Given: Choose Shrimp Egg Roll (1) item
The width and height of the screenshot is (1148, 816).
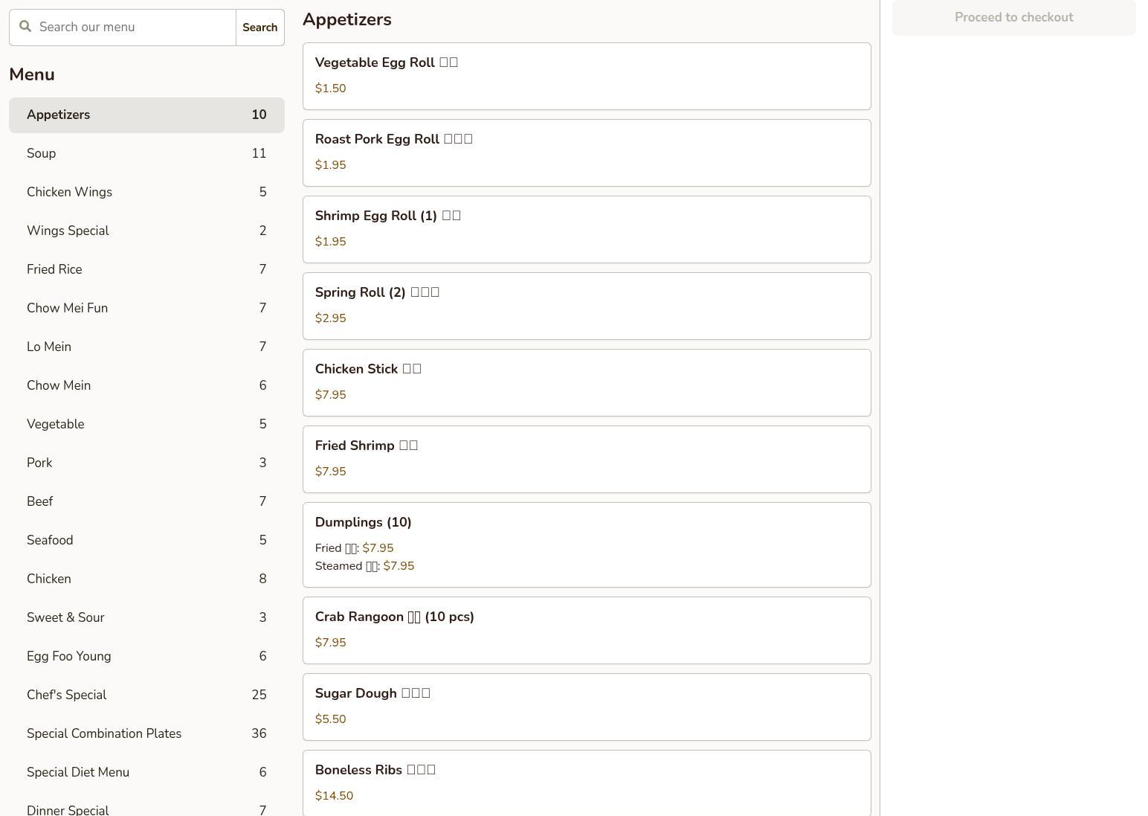Looking at the screenshot, I should (587, 230).
